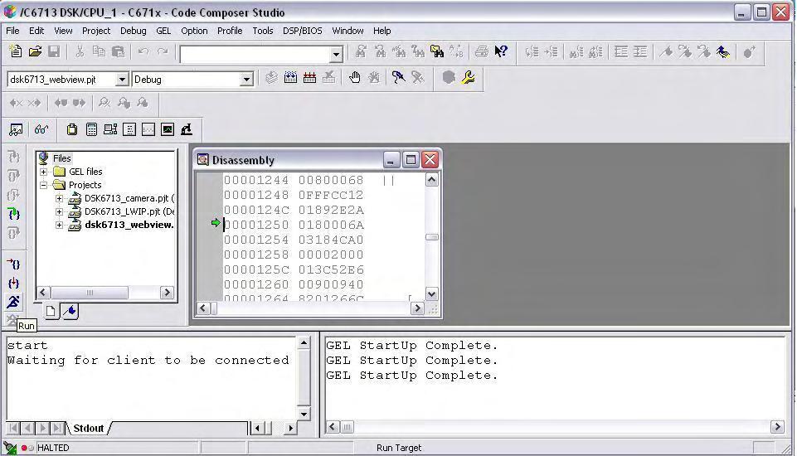Open the Profile menu
The image size is (797, 456).
click(230, 31)
